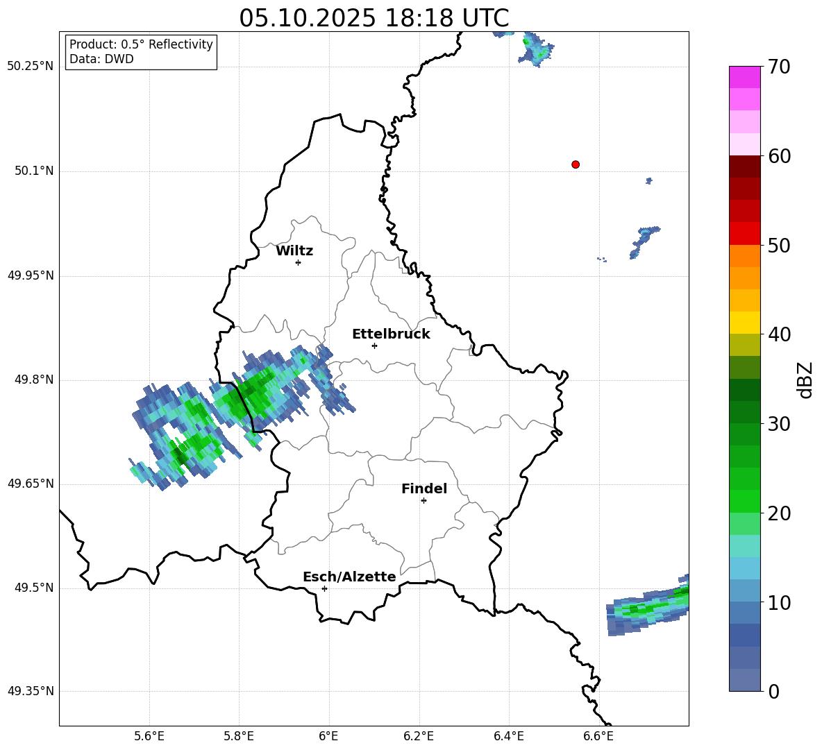822x750 pixels.
Task: Click the red radar location dot
Action: click(x=576, y=164)
